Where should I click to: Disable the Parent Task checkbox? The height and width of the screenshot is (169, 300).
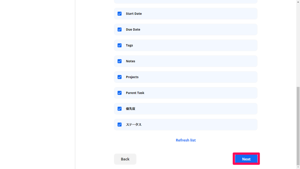point(119,93)
